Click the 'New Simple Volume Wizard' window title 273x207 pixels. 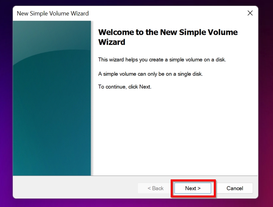(53, 13)
